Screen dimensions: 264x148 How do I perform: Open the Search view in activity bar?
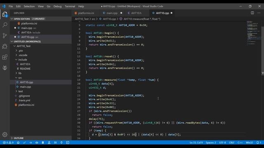pos(5,25)
